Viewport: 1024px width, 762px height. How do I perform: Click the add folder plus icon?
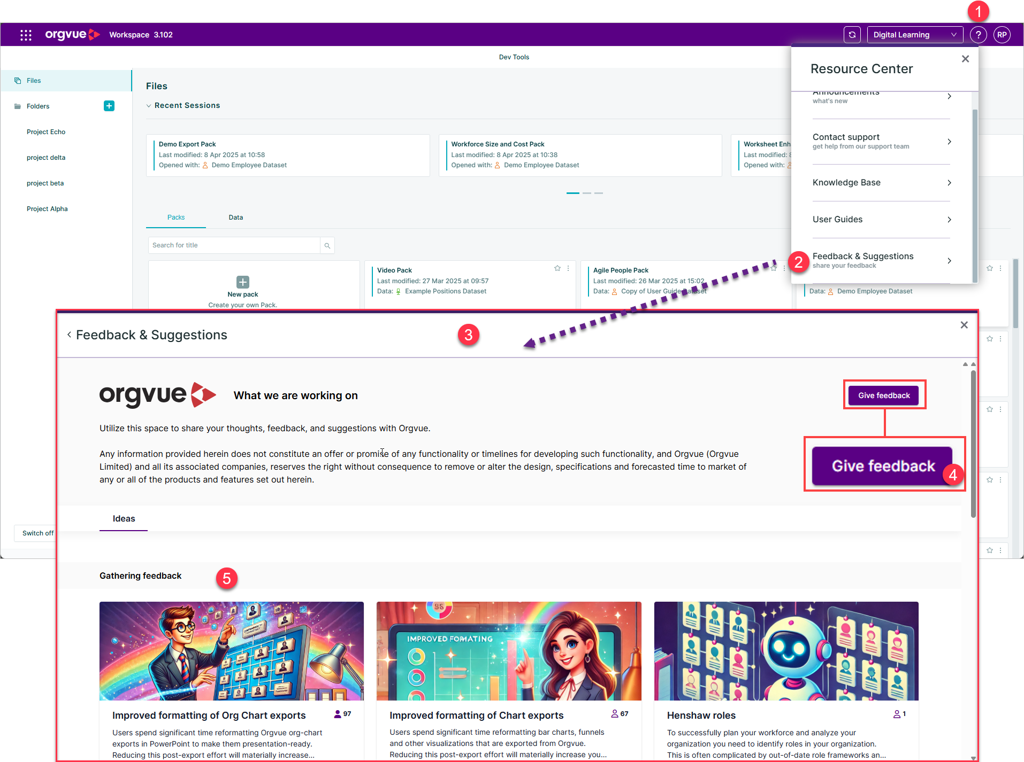pos(109,106)
